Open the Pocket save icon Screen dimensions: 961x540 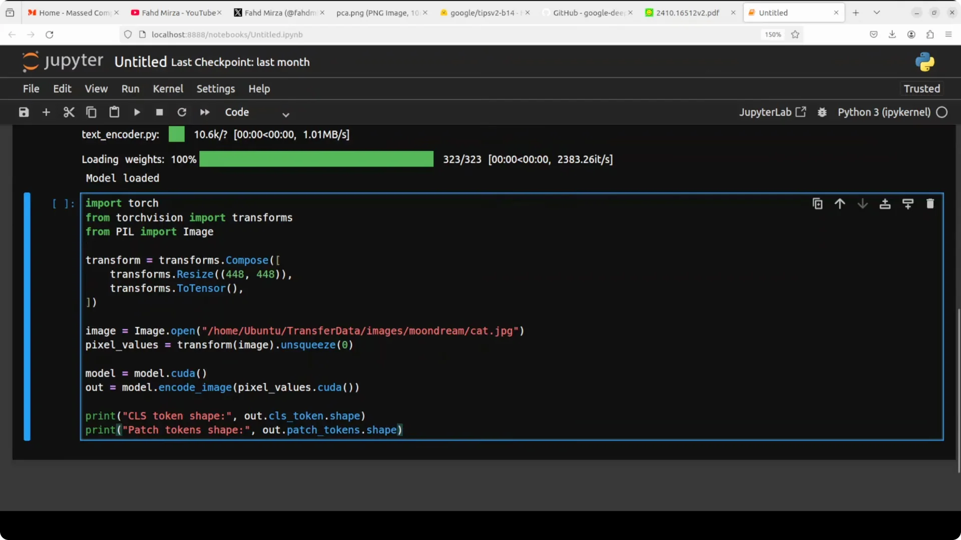(873, 34)
